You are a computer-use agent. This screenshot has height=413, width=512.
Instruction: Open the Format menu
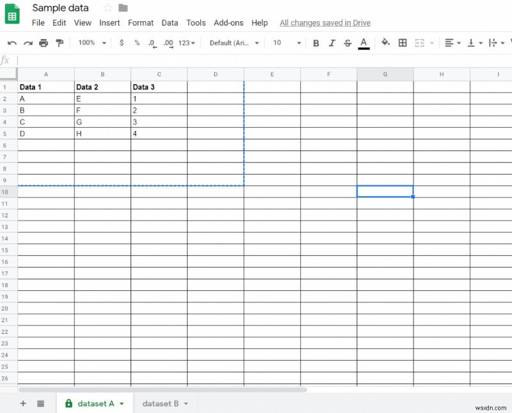(x=141, y=22)
